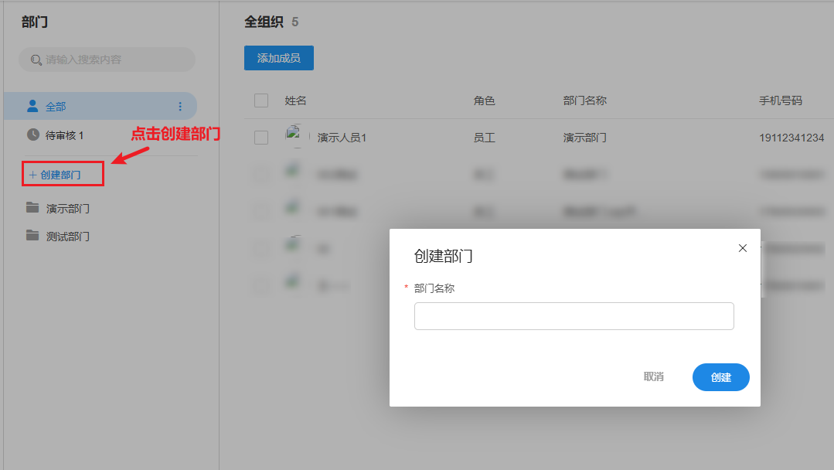Click avatar of 演示人员1
The width and height of the screenshot is (834, 470).
click(x=294, y=137)
